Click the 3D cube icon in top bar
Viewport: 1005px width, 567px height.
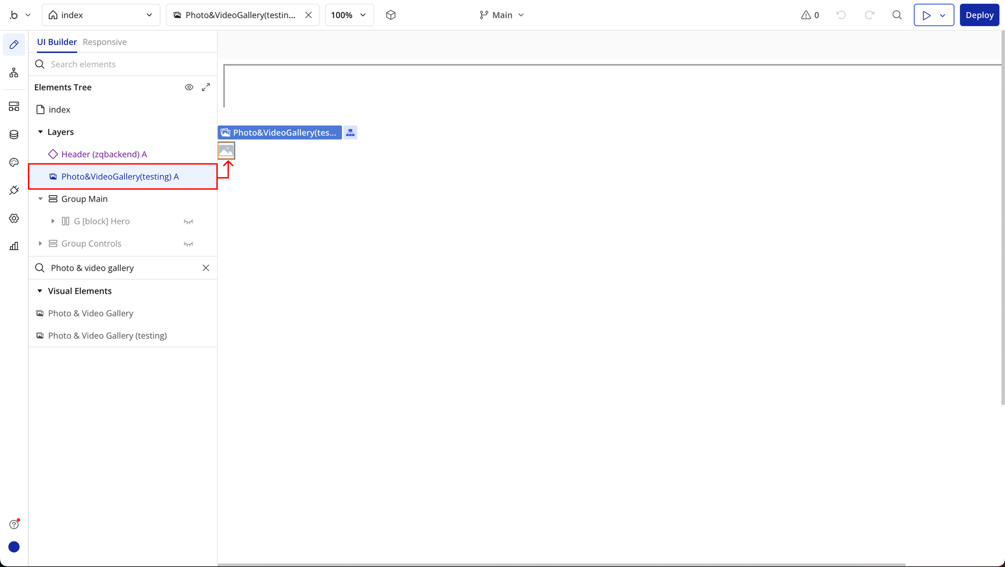pos(391,15)
